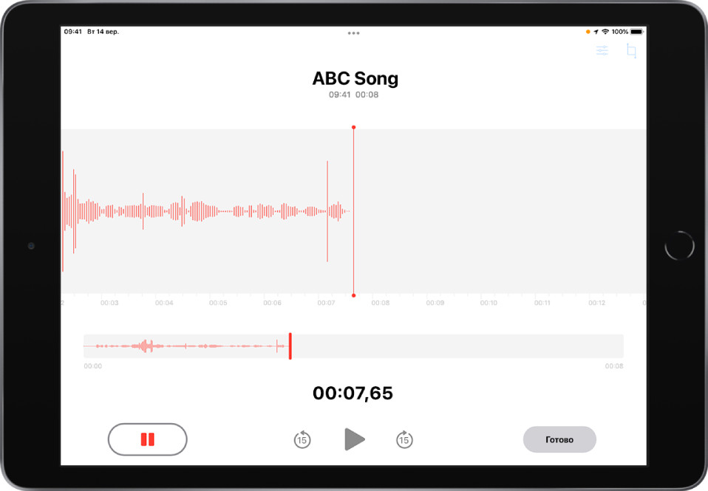Open the three-dot multitasking menu
The image size is (708, 491).
coord(353,33)
